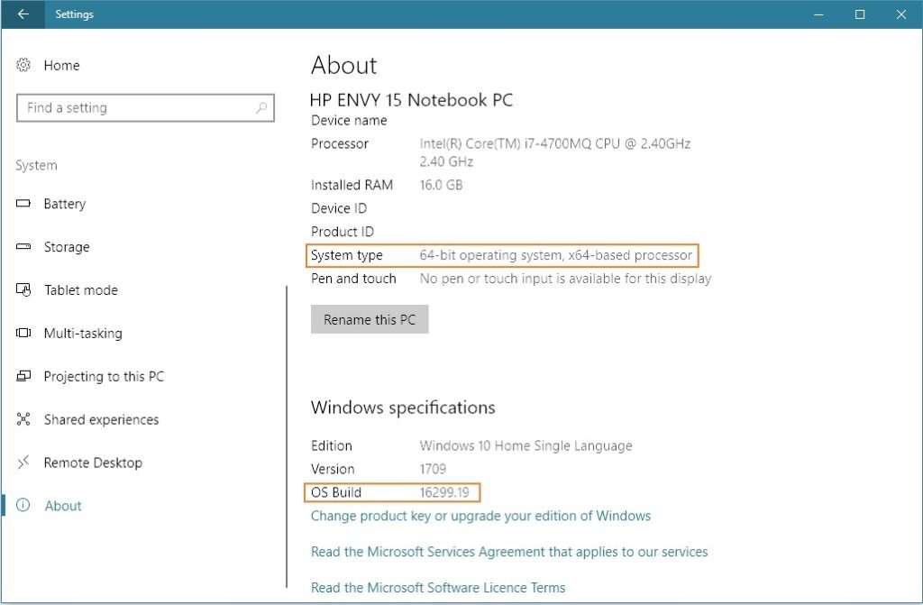Click the Device ID label
Screen dimensions: 923x605
tap(339, 208)
